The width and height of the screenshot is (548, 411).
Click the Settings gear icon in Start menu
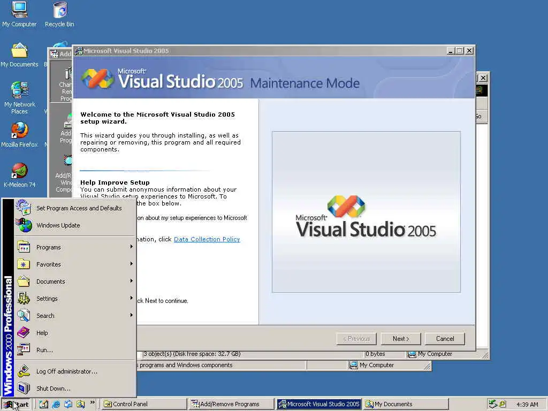pos(24,299)
